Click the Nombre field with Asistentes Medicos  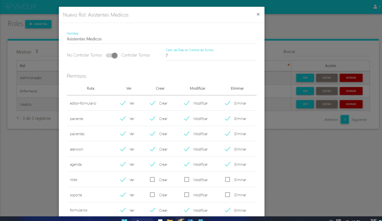(162, 39)
